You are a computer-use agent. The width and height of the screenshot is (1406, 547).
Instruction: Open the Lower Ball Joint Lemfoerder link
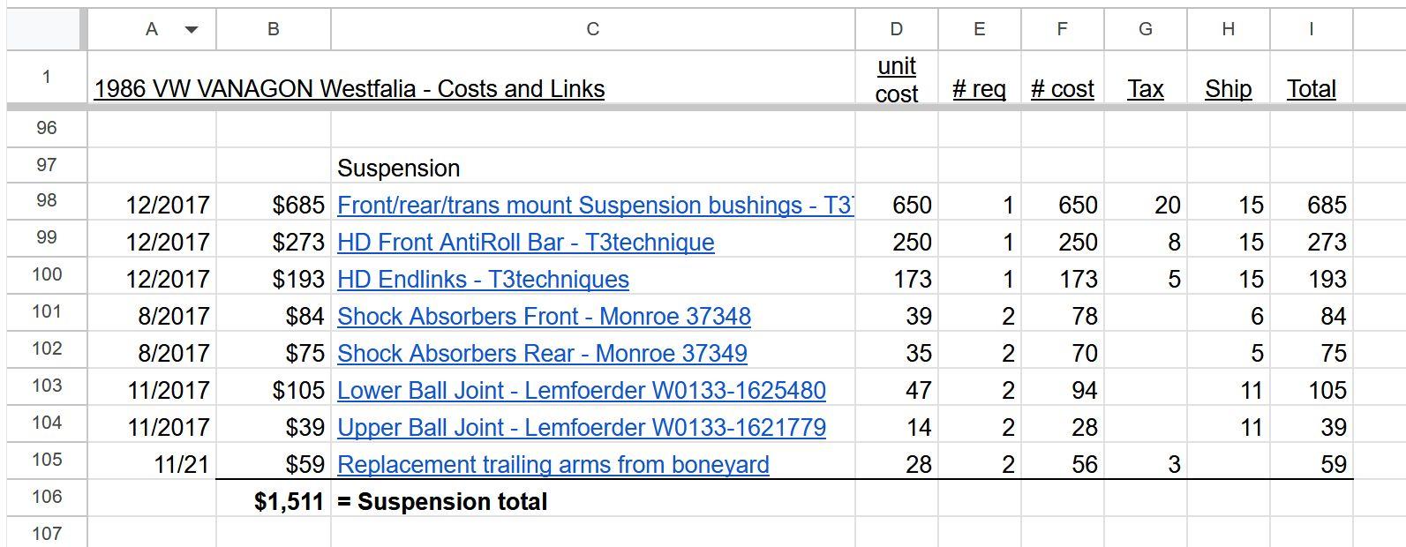click(x=582, y=391)
